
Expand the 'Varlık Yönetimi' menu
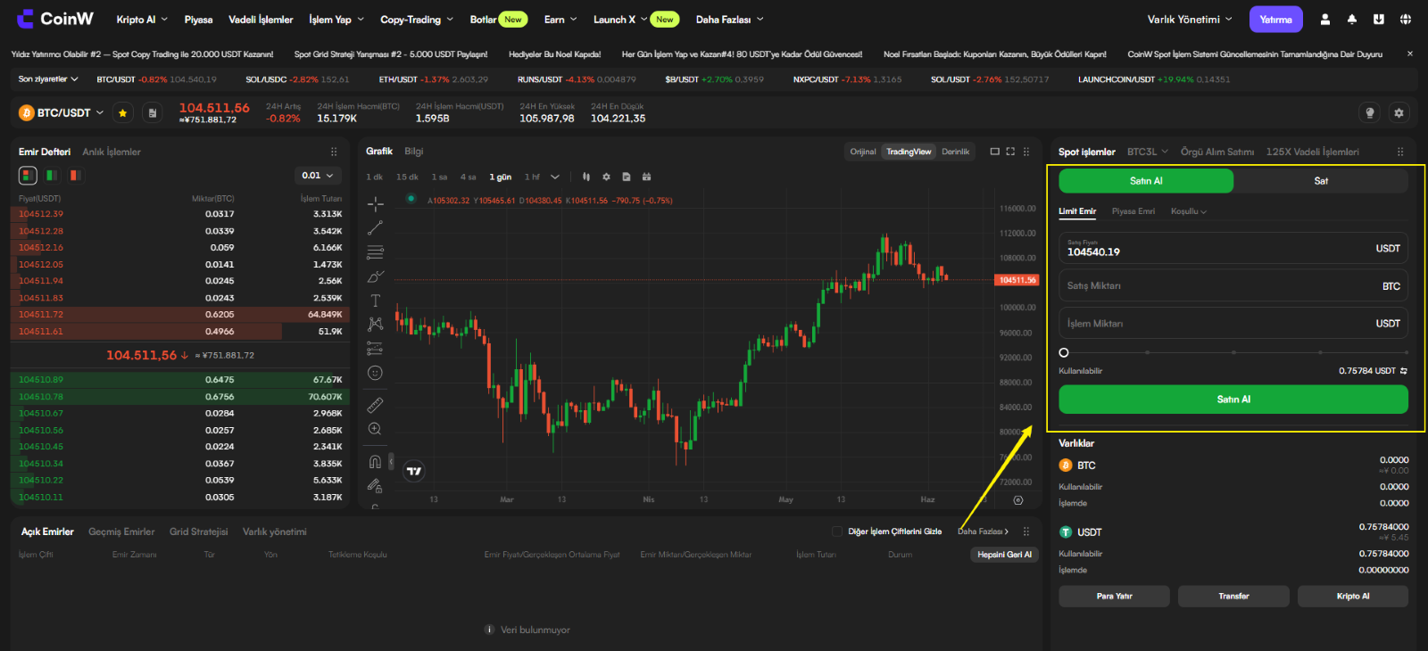pyautogui.click(x=1190, y=20)
